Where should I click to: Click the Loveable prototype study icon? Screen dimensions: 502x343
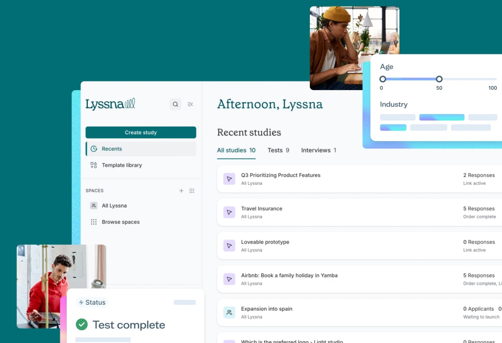pos(229,245)
